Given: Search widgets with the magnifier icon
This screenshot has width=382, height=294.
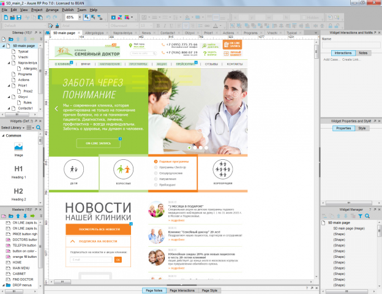Looking at the screenshot, I should (38, 127).
